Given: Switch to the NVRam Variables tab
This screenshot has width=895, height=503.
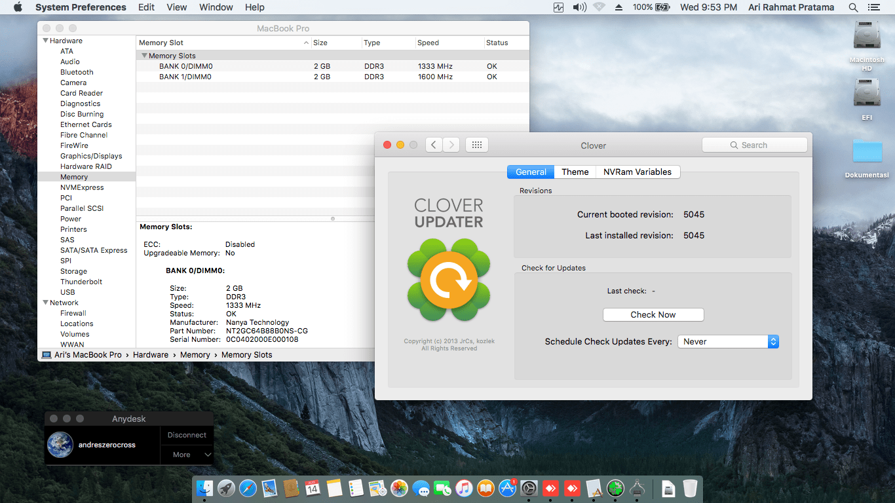Looking at the screenshot, I should pos(638,172).
